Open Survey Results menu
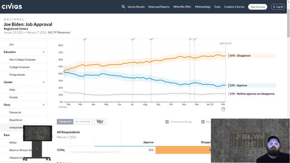 136,7
